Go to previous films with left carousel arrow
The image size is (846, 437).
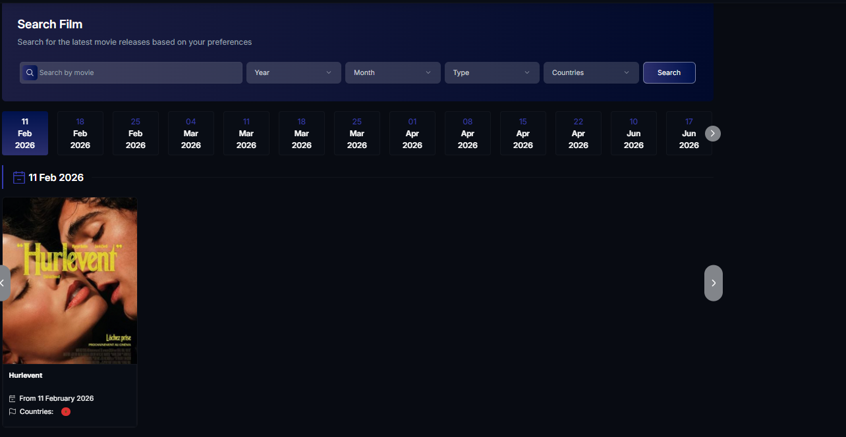click(3, 283)
